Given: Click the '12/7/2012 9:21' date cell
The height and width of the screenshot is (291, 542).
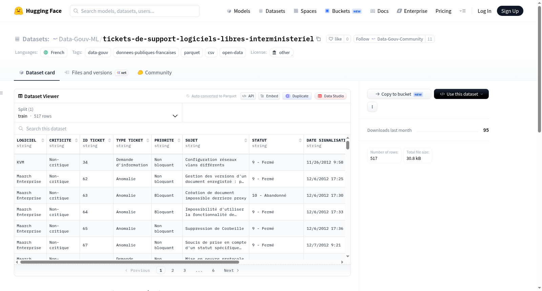Looking at the screenshot, I should (325, 245).
